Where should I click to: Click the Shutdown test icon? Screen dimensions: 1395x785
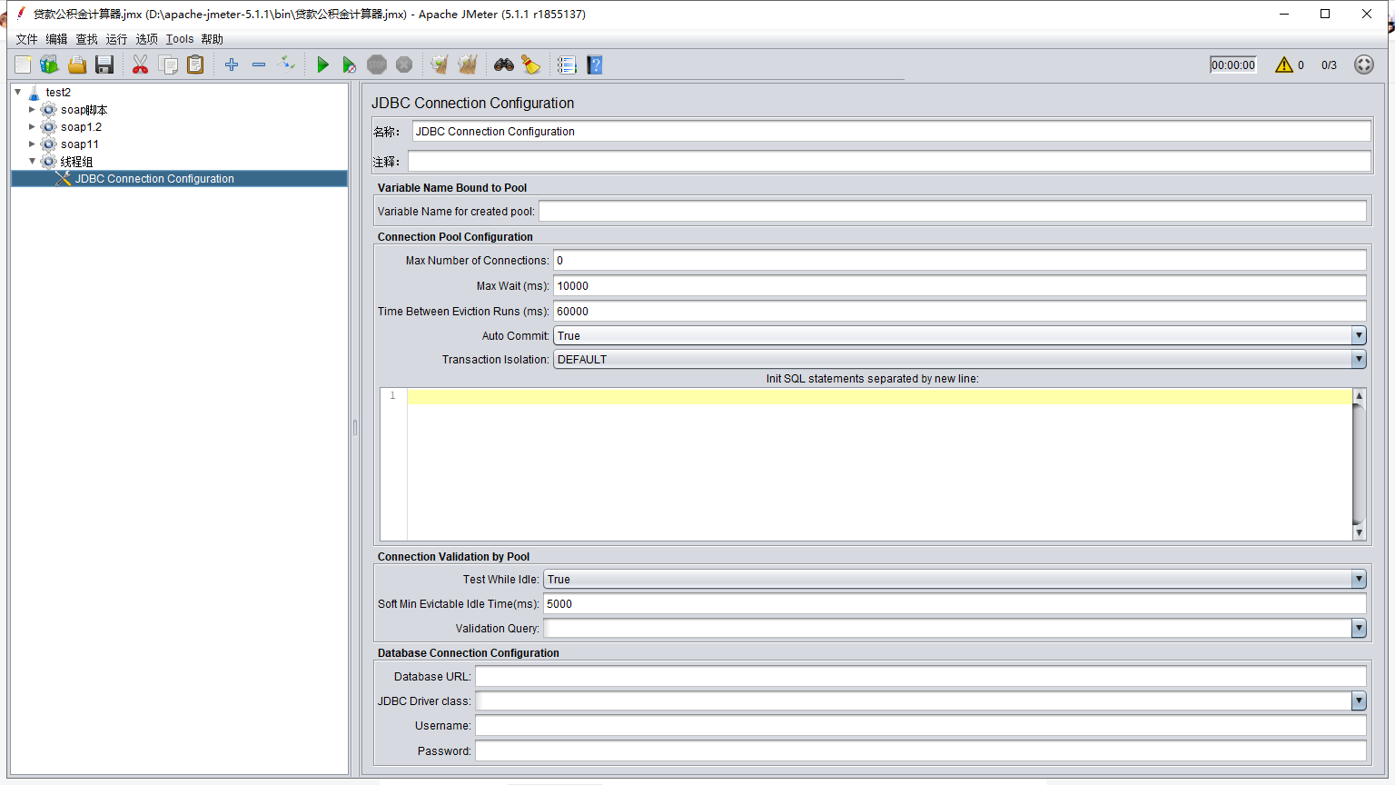pos(404,65)
